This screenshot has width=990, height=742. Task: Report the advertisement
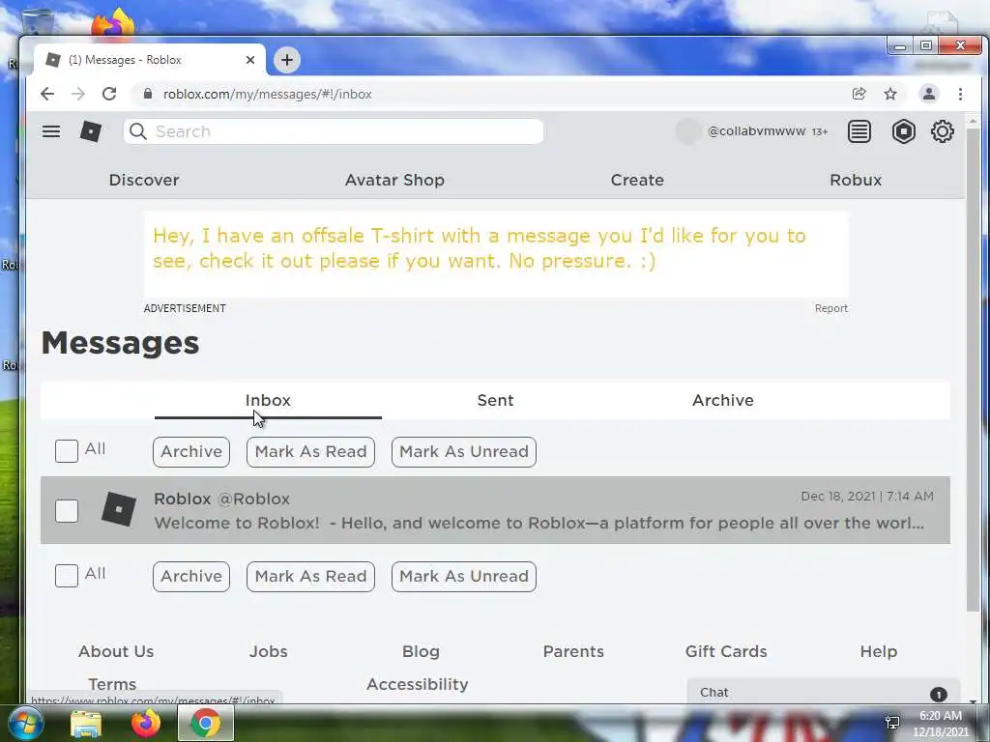[x=830, y=308]
